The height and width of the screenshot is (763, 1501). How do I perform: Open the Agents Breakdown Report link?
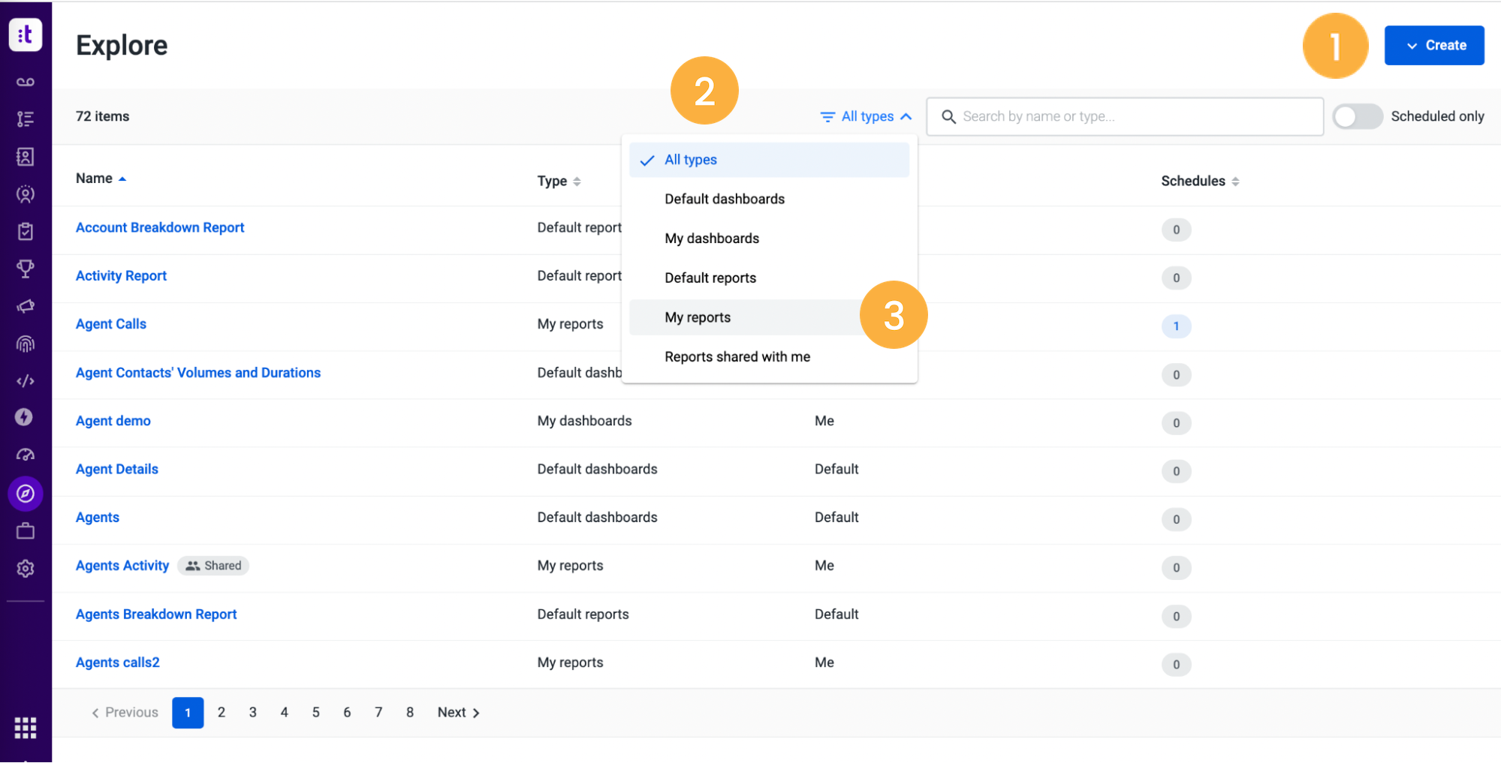click(156, 614)
